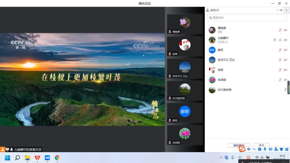
Task: Click the green microphone icon for 古丽娜尔
Action: 280,40
